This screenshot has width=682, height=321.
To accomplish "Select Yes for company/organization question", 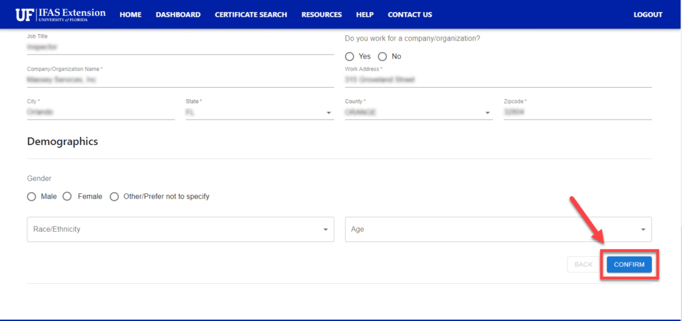I will pyautogui.click(x=350, y=56).
